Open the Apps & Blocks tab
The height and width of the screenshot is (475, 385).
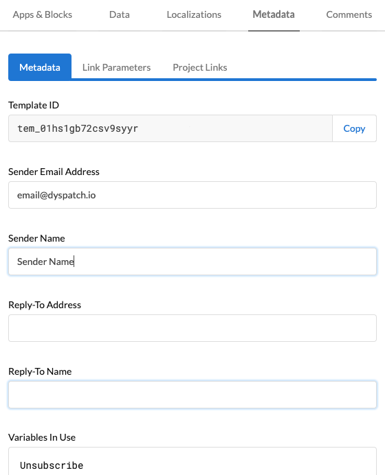(x=42, y=14)
